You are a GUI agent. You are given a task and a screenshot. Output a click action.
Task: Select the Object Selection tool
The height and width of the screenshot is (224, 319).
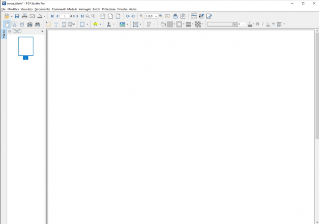point(22,24)
